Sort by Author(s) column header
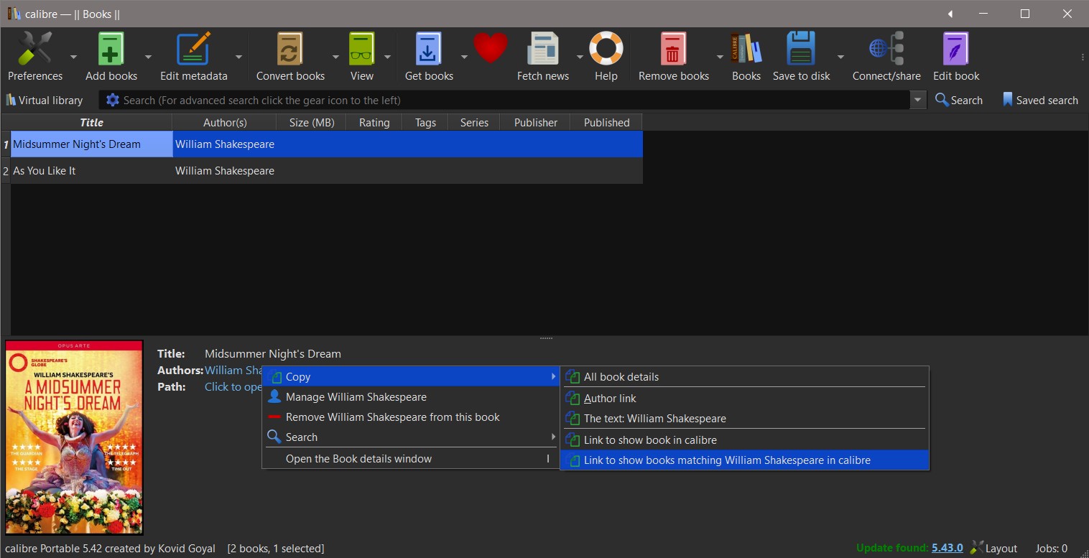1089x558 pixels. (225, 122)
